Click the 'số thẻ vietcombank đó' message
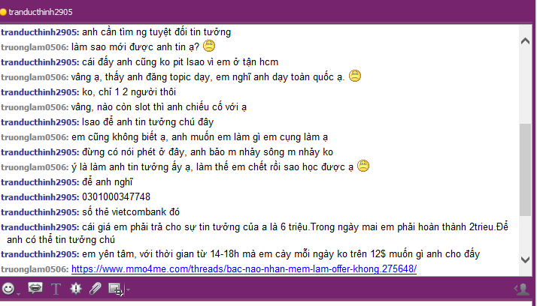Viewport: 537px width, 306px height. (x=131, y=212)
